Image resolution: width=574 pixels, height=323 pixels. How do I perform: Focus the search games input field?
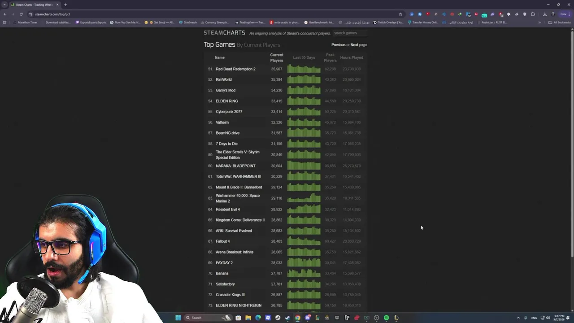point(350,33)
